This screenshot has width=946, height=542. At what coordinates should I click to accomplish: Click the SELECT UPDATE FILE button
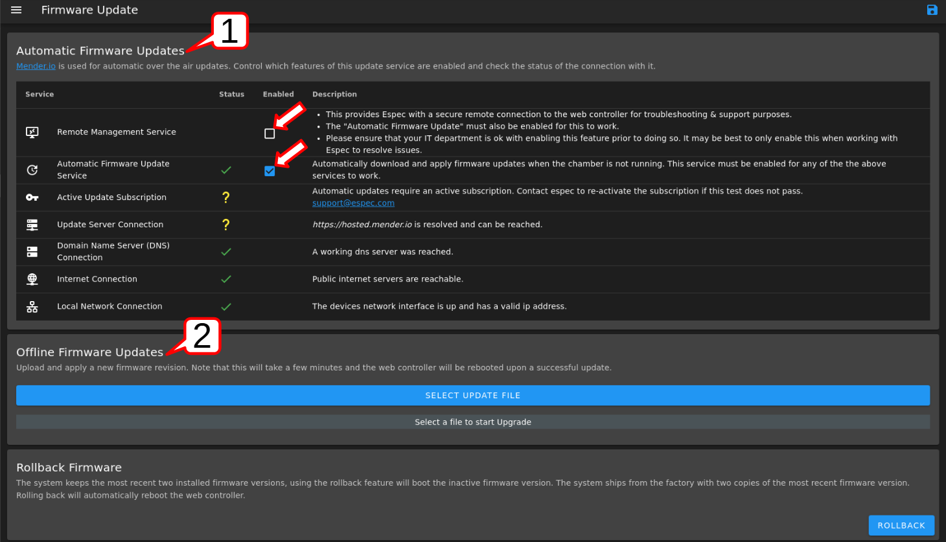click(473, 395)
